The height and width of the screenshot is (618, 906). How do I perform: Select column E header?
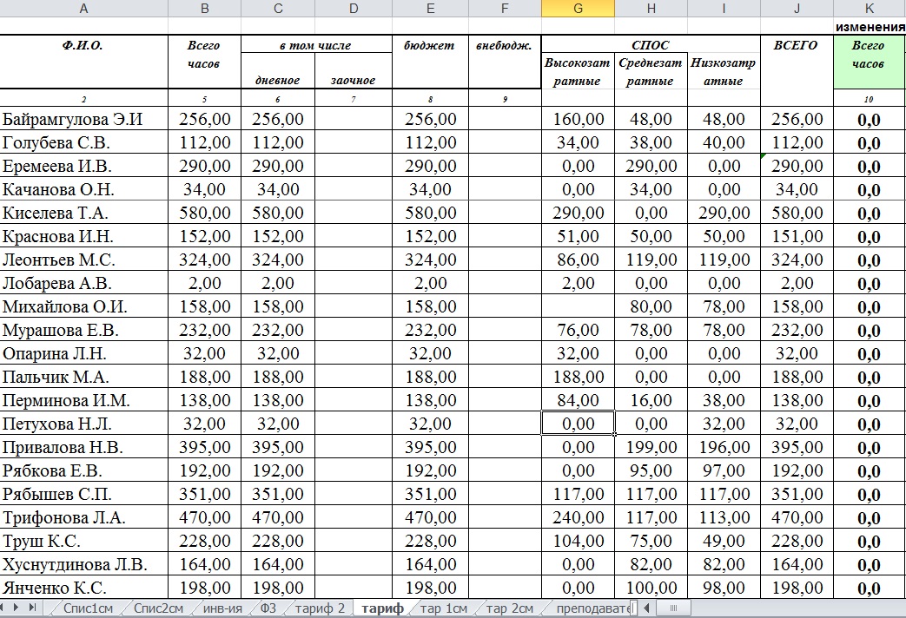(x=431, y=8)
